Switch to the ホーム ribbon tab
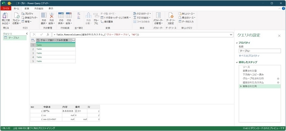286x131 pixels. 16,8
